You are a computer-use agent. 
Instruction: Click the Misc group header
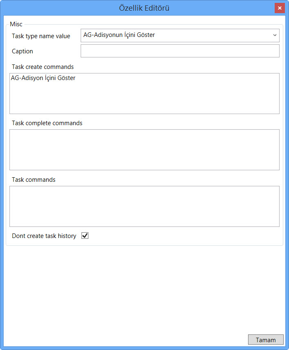click(16, 24)
